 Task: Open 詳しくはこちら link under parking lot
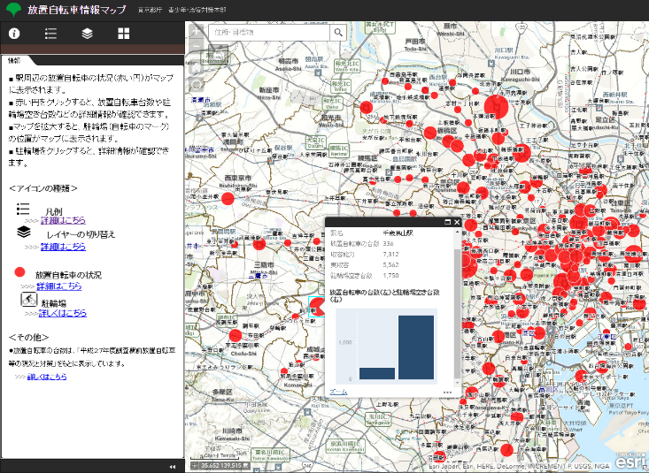(x=62, y=313)
